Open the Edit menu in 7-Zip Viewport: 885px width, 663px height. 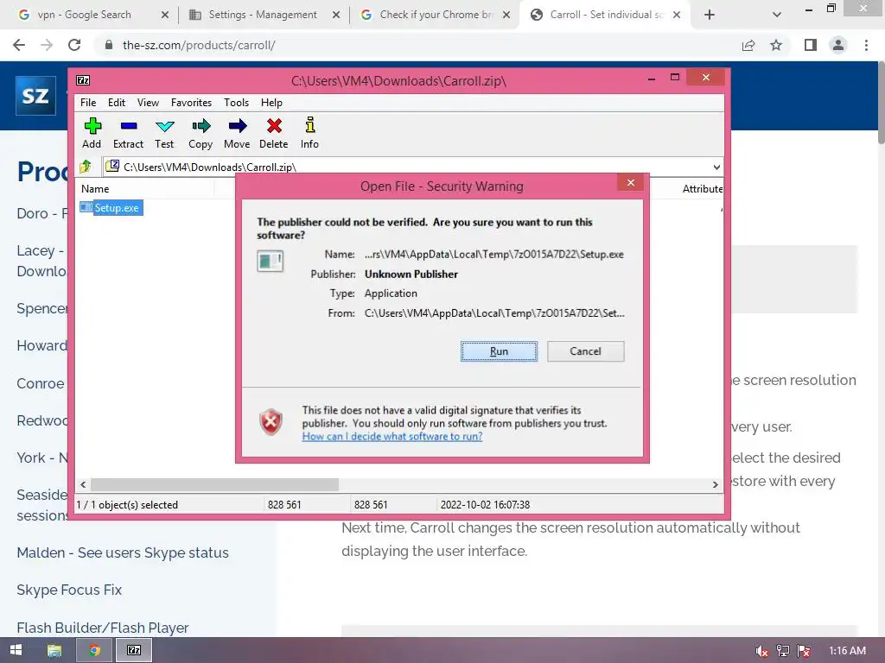[117, 103]
